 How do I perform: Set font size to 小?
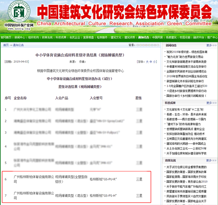tap(154, 62)
